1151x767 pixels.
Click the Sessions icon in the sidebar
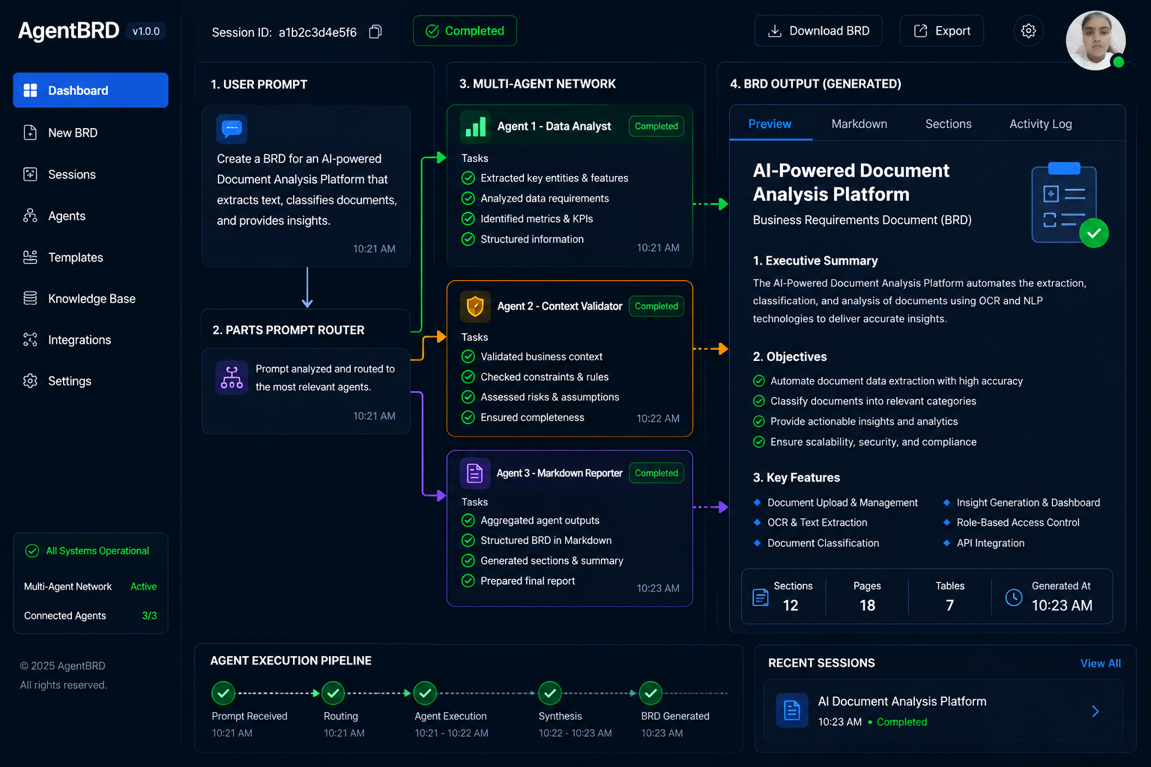tap(31, 175)
